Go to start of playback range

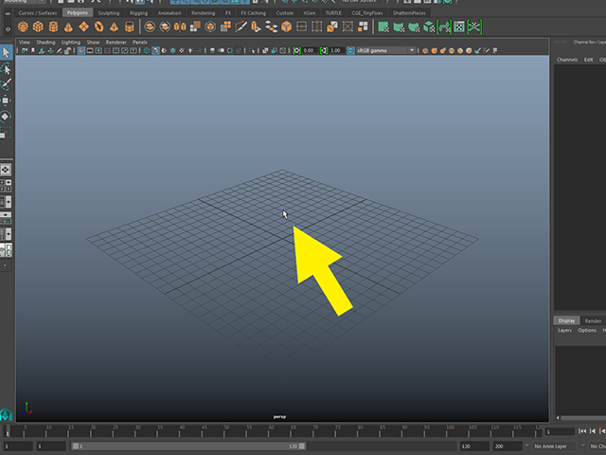pyautogui.click(x=582, y=431)
